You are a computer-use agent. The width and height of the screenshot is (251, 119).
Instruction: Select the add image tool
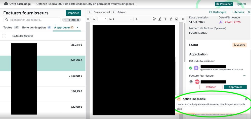[177, 19]
